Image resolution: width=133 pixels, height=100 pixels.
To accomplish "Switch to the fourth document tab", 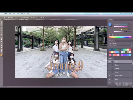I will point(57,19).
